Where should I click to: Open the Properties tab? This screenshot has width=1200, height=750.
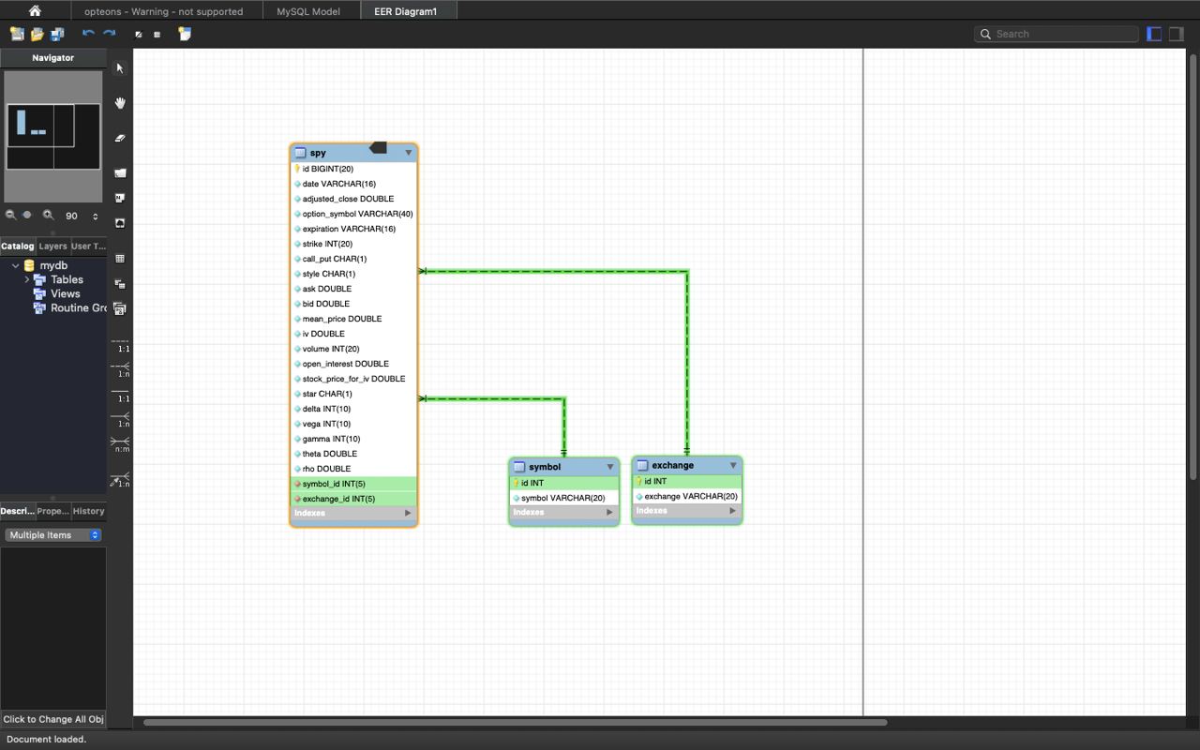pyautogui.click(x=52, y=511)
